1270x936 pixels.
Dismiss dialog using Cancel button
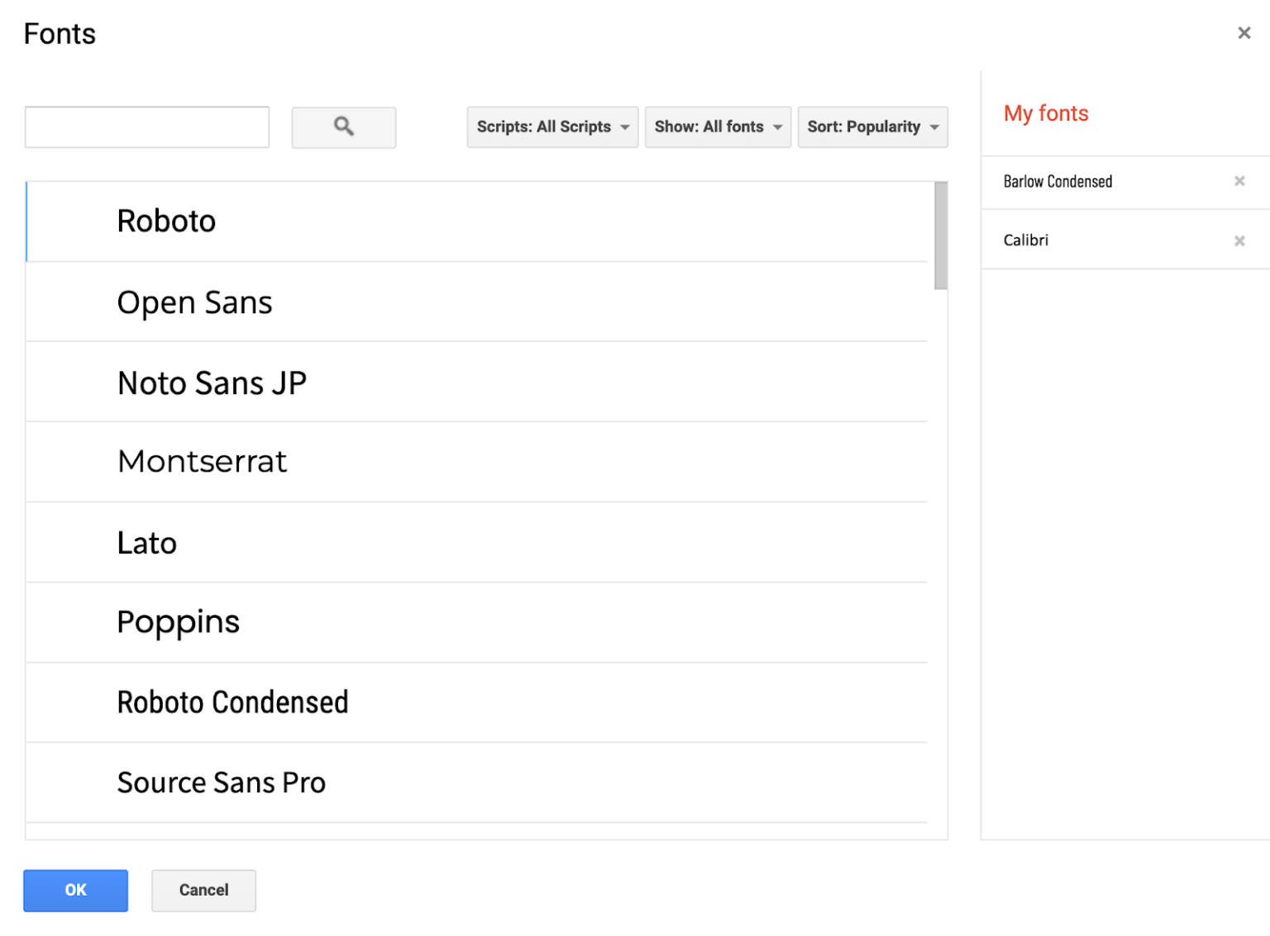click(x=203, y=891)
